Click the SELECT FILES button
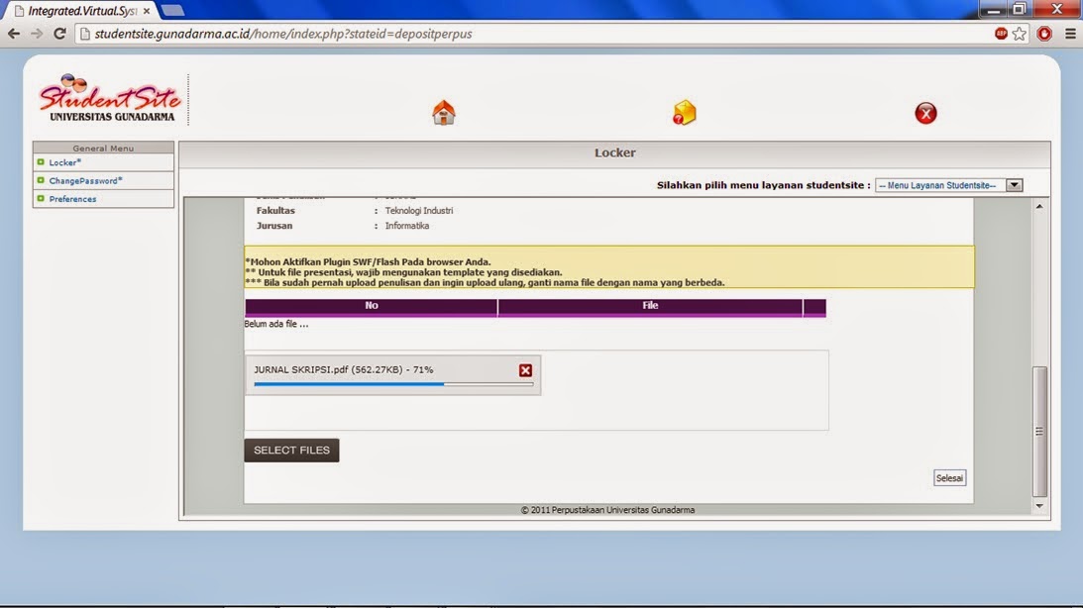The width and height of the screenshot is (1083, 608). pos(291,450)
